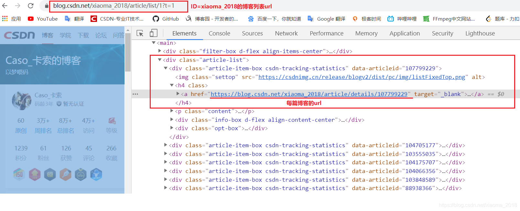Expand article-item-box 104175707 node

tap(166, 162)
